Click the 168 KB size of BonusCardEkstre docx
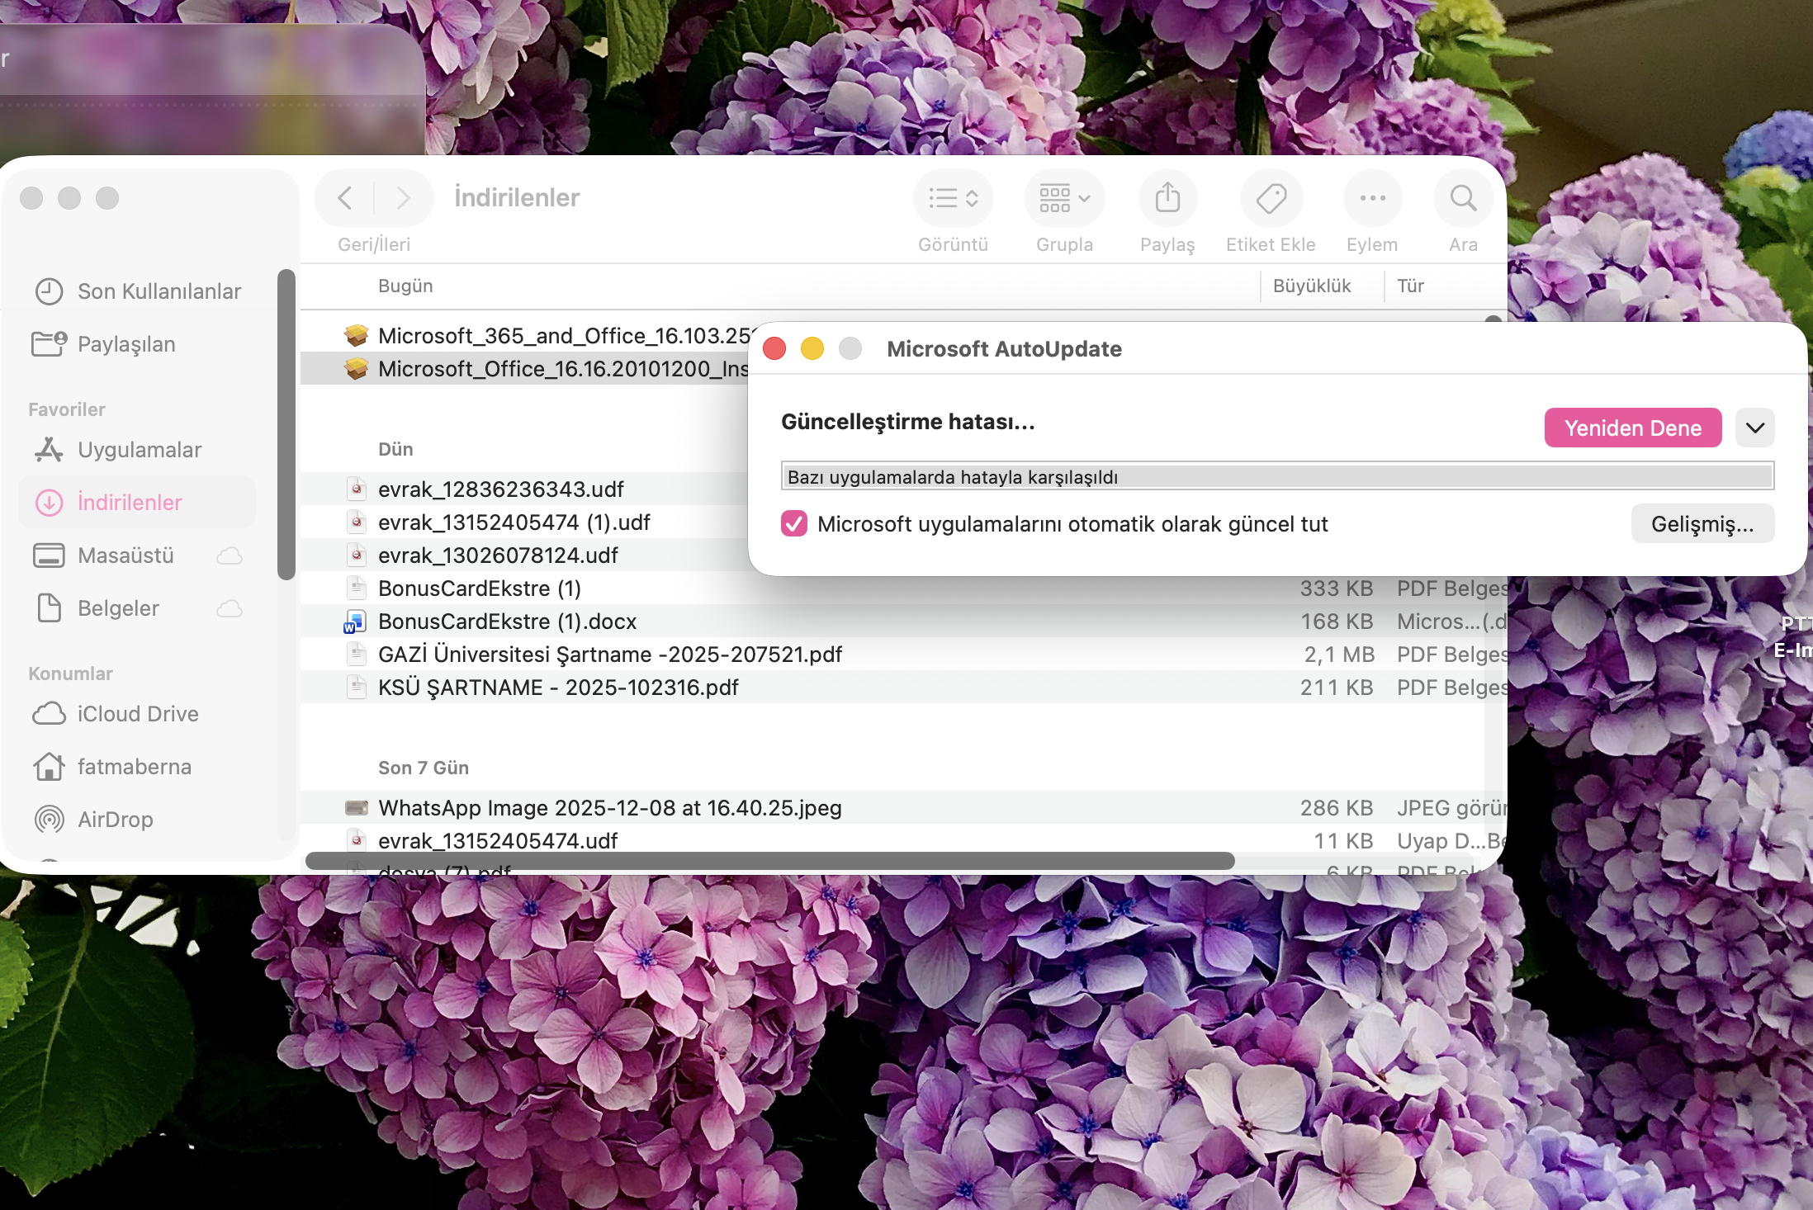The image size is (1813, 1210). (x=1337, y=622)
